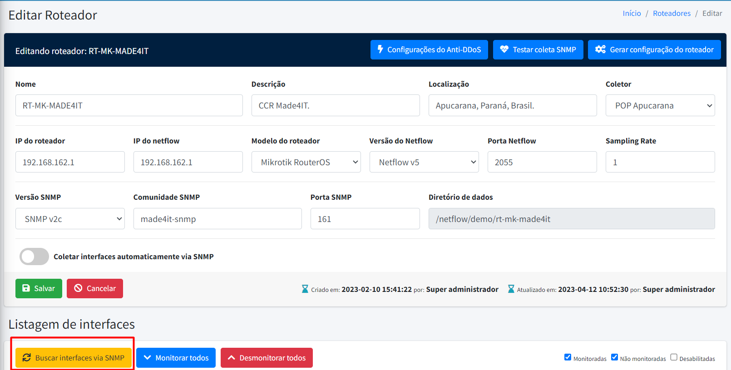This screenshot has height=370, width=731.
Task: Toggle Coletar interfaces automaticamente via SNMP switch
Action: [34, 257]
